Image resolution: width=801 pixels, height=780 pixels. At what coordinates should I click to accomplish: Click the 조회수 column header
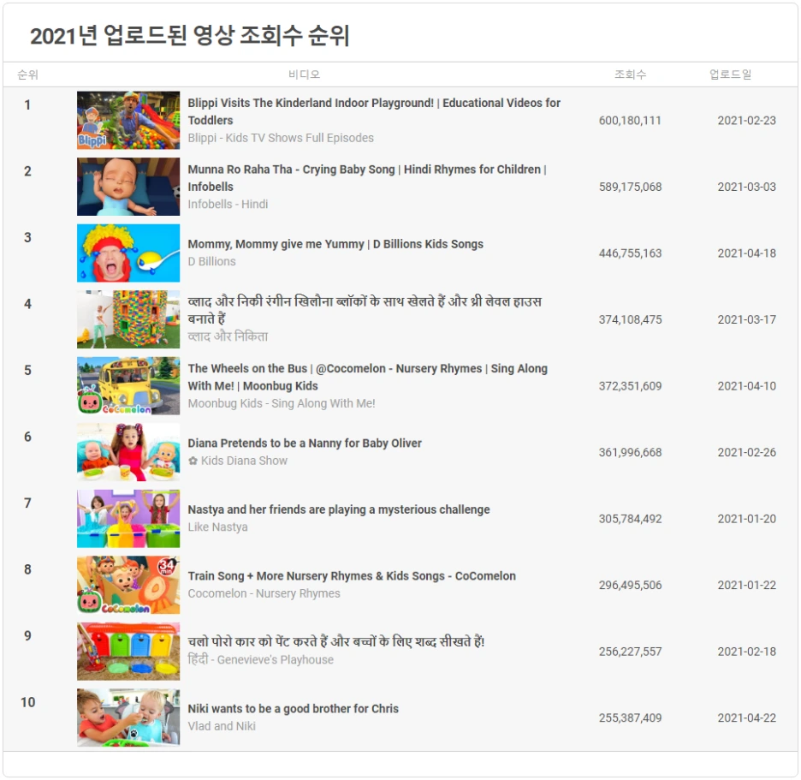[630, 74]
